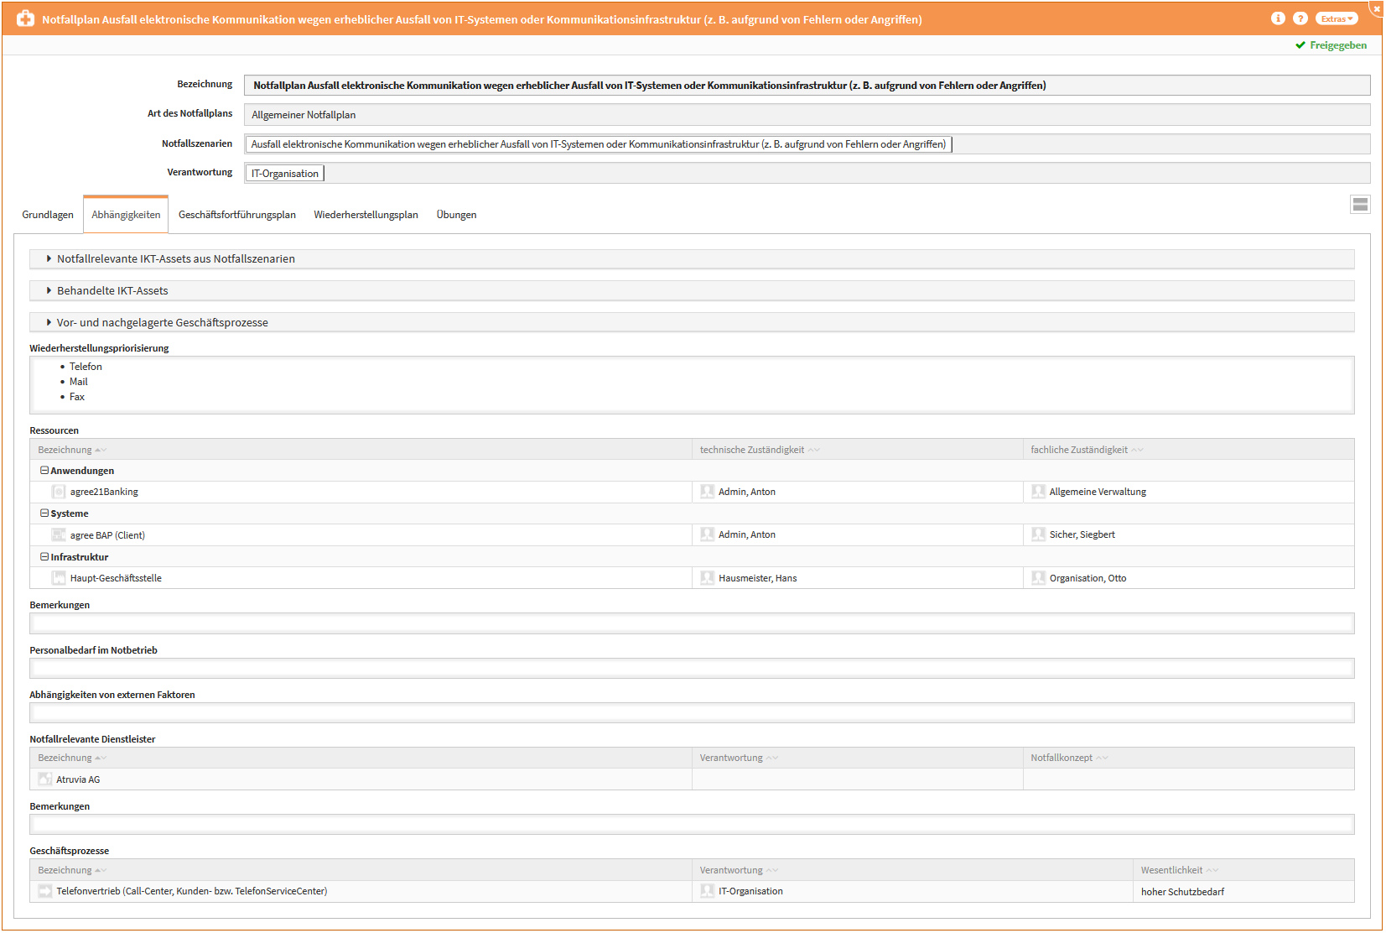Switch to the Geschäftsfortführungsplan tab
The width and height of the screenshot is (1386, 933).
pos(236,215)
